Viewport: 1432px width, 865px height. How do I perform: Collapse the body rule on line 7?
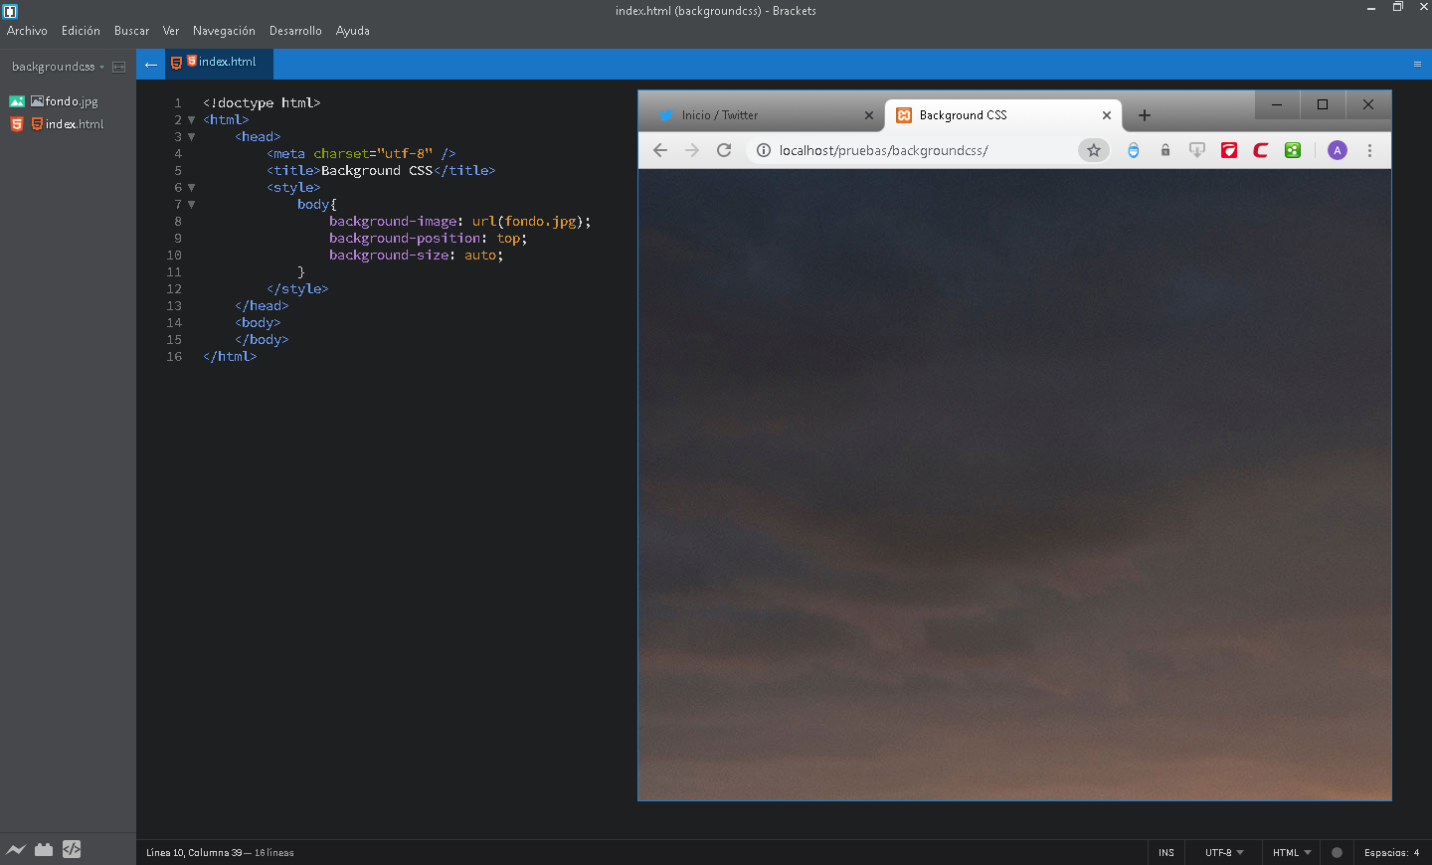point(191,204)
